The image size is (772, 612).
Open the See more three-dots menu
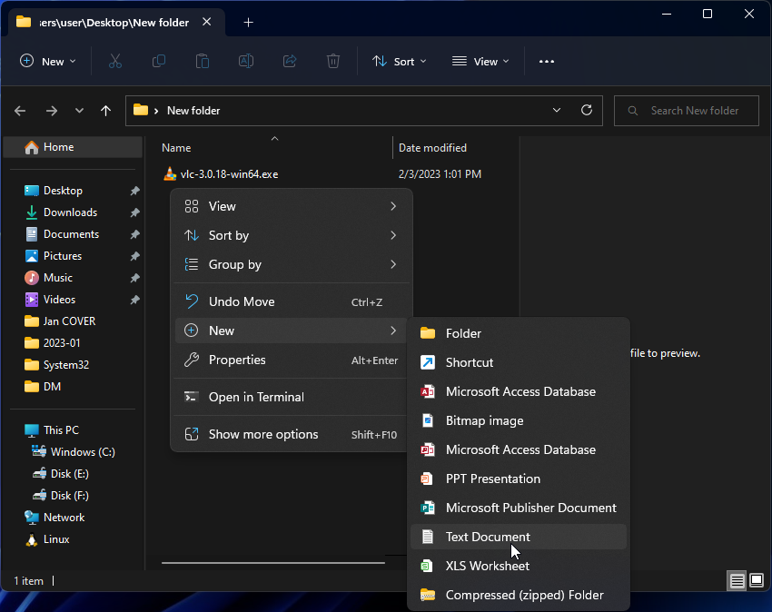(546, 61)
